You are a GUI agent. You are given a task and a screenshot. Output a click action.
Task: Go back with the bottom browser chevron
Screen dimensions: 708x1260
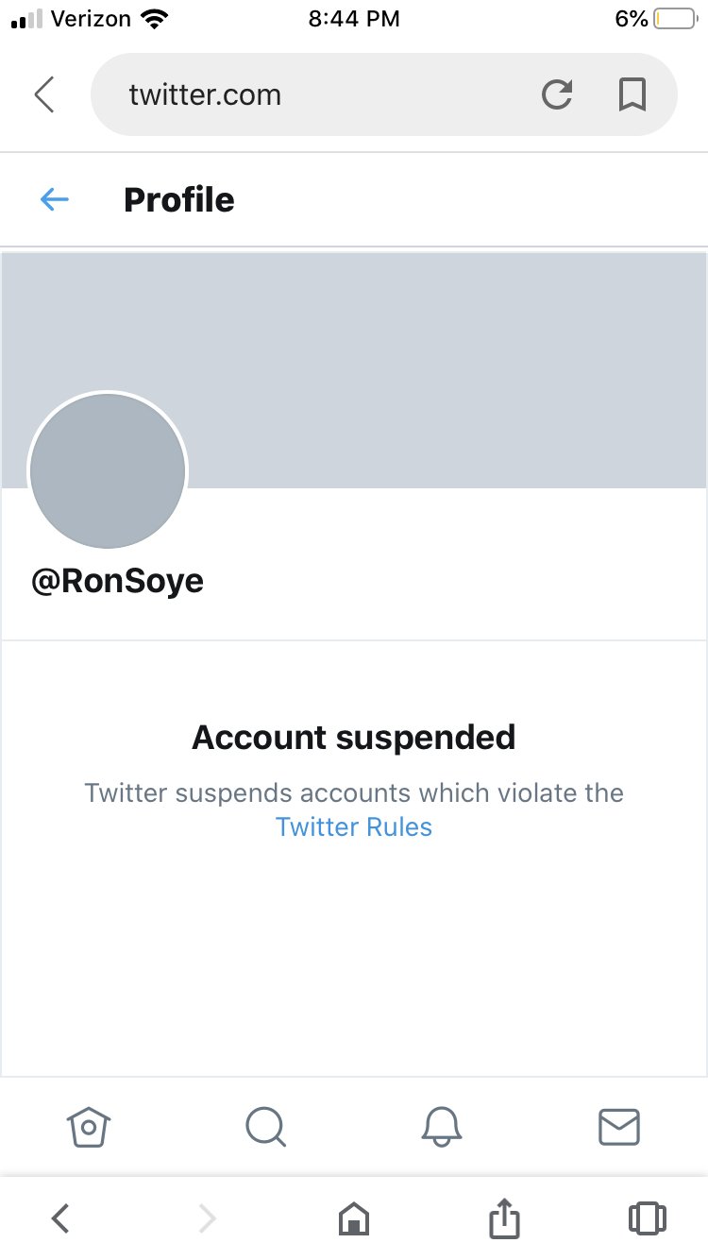coord(60,1218)
